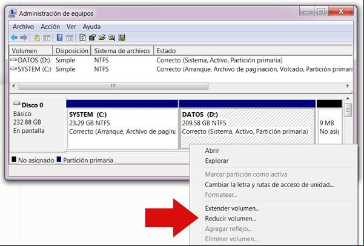Image resolution: width=364 pixels, height=246 pixels.
Task: Click the horizontal scrollbar left arrow
Action: (x=13, y=86)
